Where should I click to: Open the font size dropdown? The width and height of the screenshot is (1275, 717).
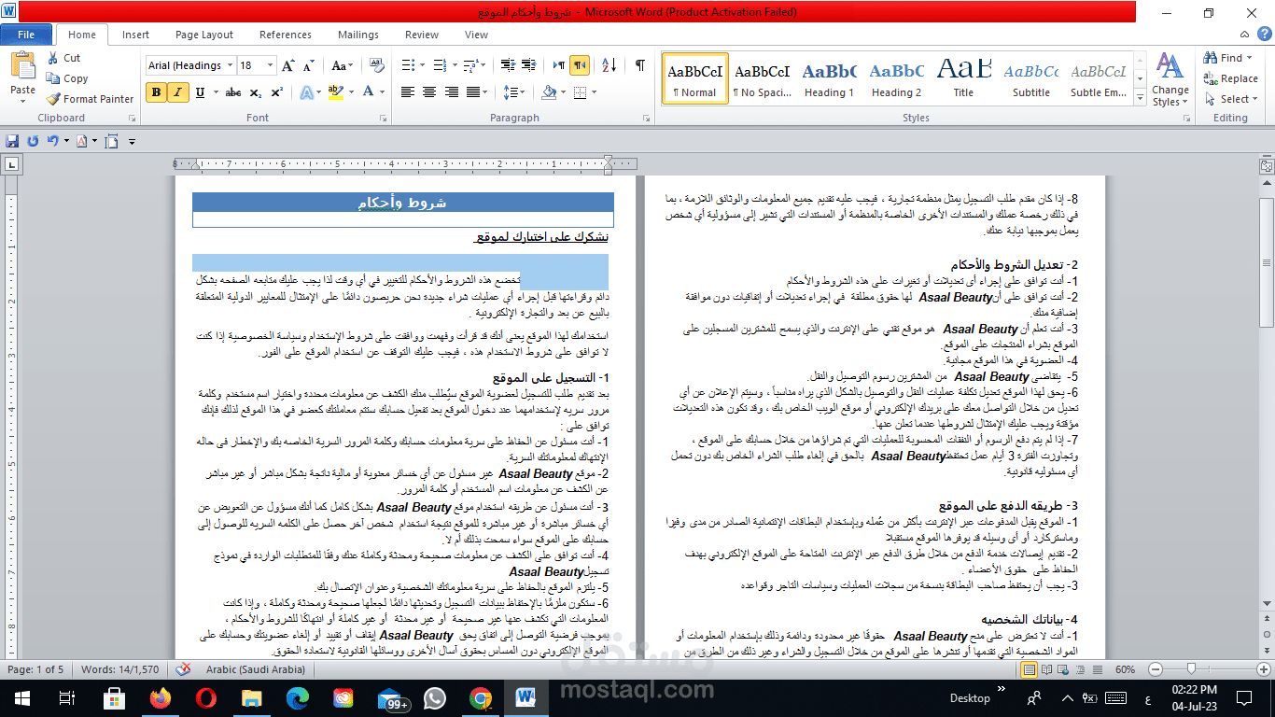click(x=271, y=65)
